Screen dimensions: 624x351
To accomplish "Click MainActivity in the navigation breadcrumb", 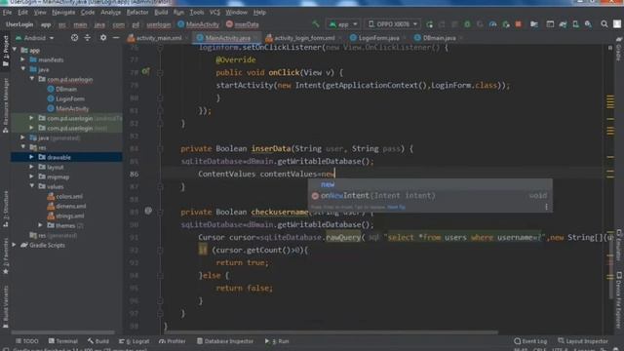I will 198,24.
